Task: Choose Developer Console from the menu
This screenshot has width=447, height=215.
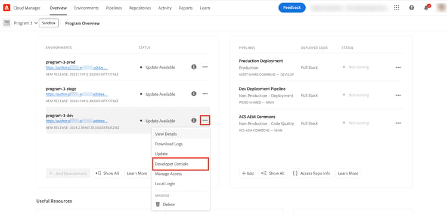Action: pos(181,164)
